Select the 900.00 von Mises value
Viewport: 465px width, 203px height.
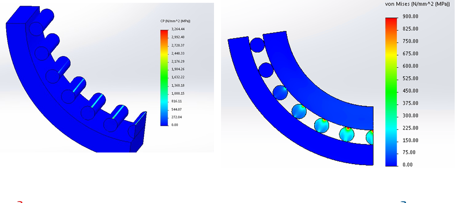410,16
